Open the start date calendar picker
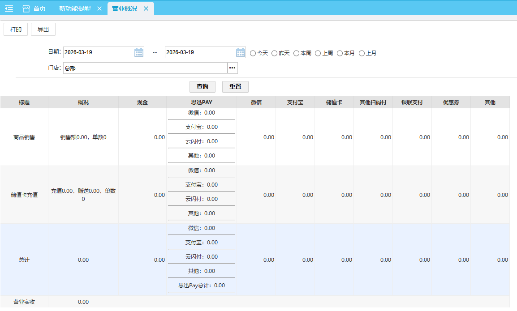This screenshot has height=311, width=517. click(139, 52)
